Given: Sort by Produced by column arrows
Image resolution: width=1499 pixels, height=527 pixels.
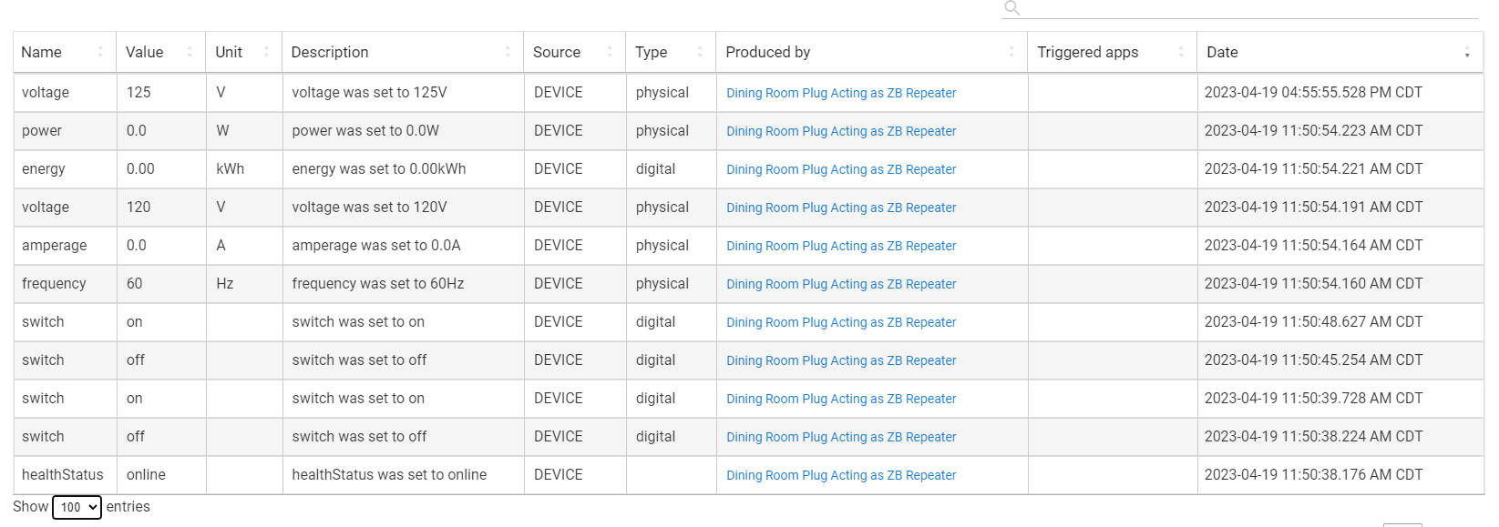Looking at the screenshot, I should pyautogui.click(x=1011, y=53).
